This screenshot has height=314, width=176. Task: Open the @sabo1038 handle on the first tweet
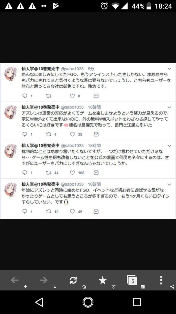[x=72, y=69]
